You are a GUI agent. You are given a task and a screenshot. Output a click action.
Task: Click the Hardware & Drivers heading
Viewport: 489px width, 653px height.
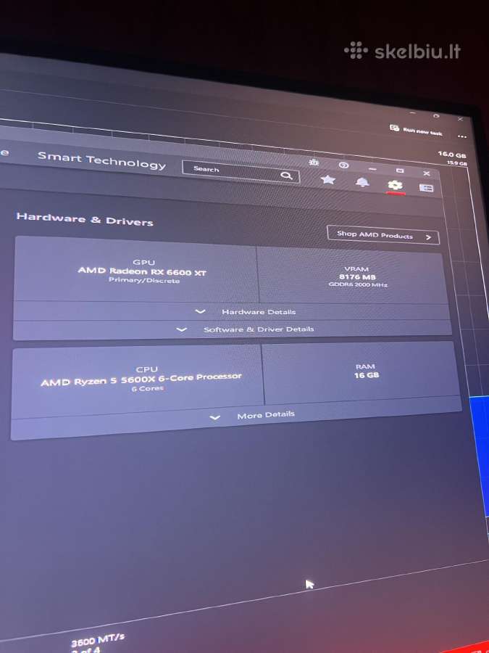[x=85, y=219]
